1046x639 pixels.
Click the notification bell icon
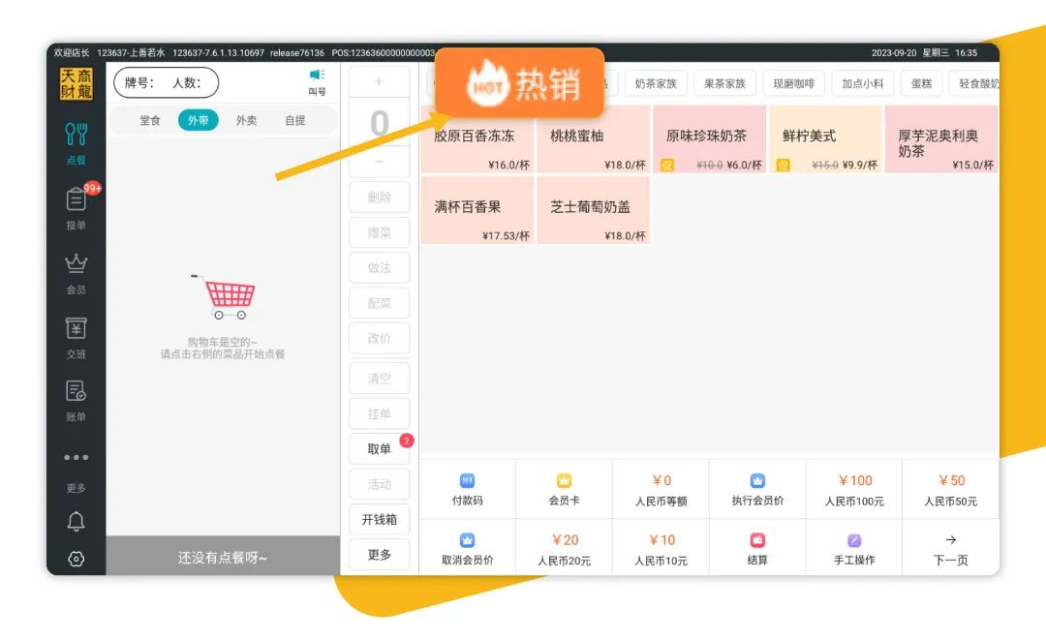77,521
